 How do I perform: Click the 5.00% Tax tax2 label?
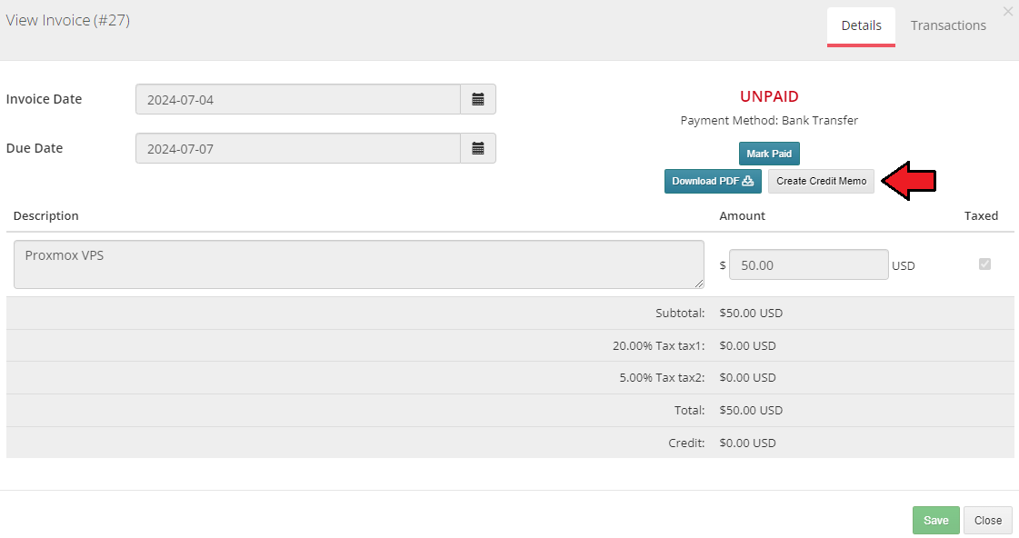662,377
